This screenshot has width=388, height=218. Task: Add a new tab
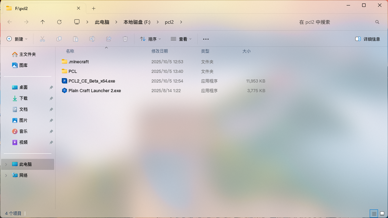(x=93, y=8)
